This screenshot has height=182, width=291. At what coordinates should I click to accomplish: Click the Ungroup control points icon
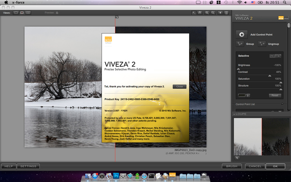click(262, 44)
